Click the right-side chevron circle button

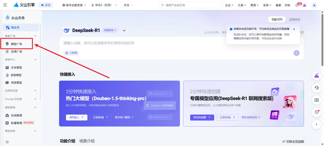pos(316,124)
